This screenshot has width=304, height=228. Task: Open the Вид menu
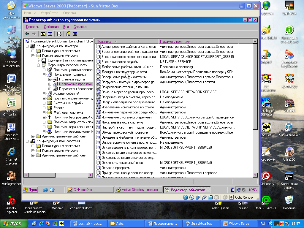[x=66, y=27]
